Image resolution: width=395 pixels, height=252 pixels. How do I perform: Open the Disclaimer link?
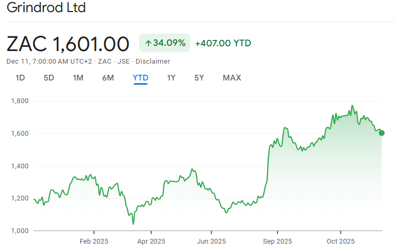[x=153, y=61]
